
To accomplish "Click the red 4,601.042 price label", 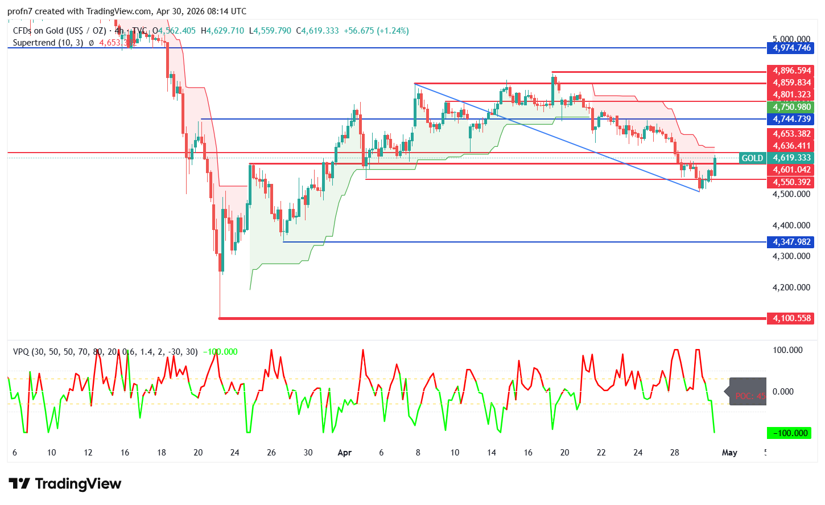I will coord(791,170).
